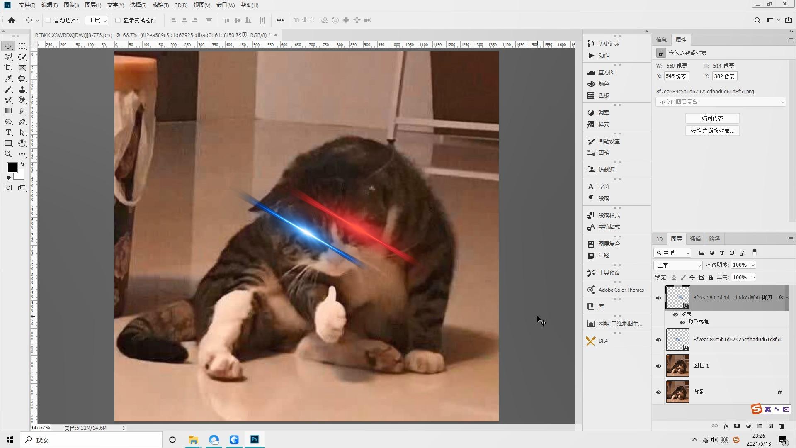Select the Clone Stamp tool
796x448 pixels.
click(x=22, y=89)
